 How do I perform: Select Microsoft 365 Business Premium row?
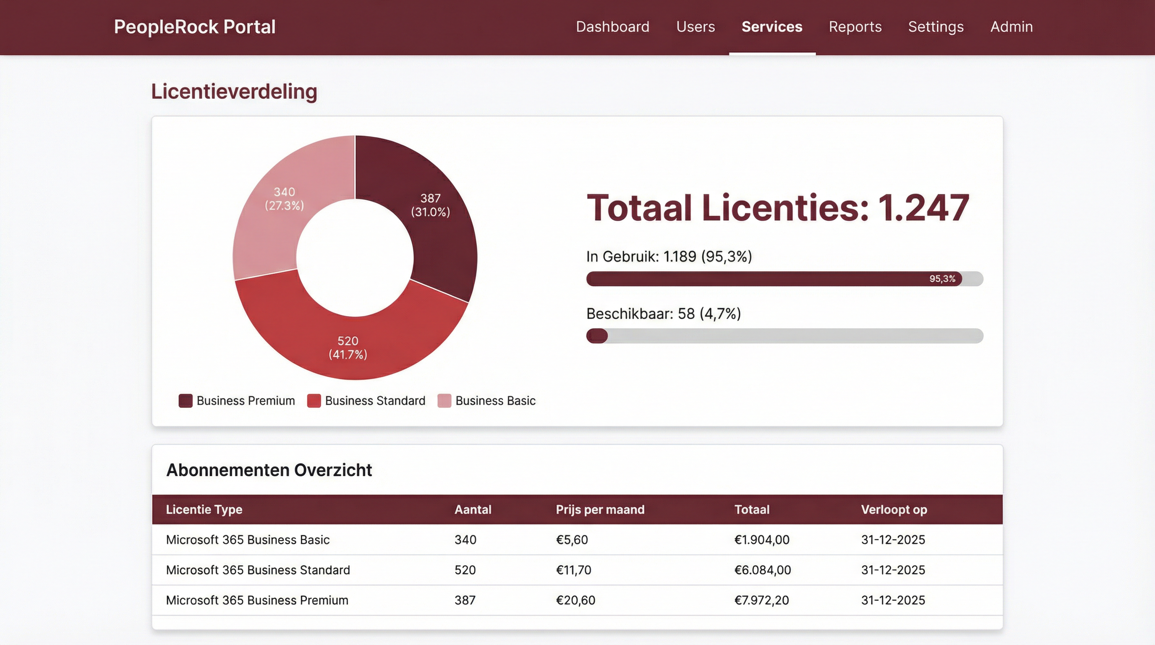(x=257, y=600)
